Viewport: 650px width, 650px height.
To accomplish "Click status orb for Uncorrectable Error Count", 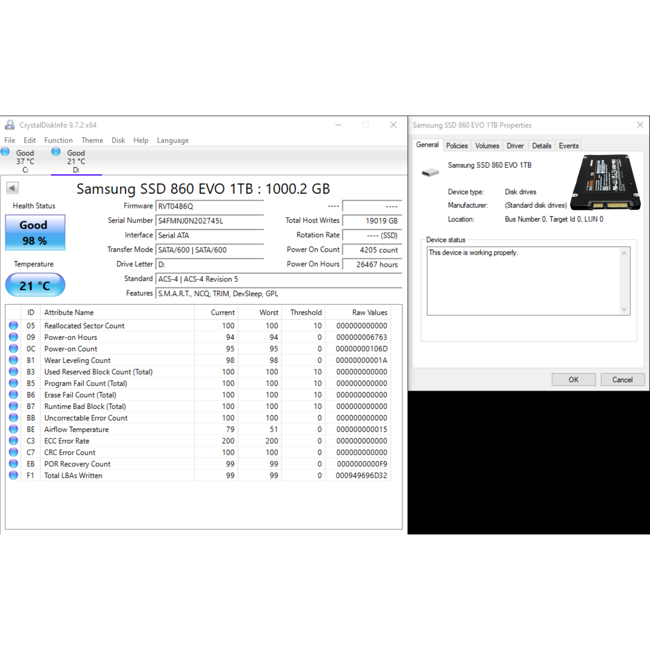I will (14, 418).
